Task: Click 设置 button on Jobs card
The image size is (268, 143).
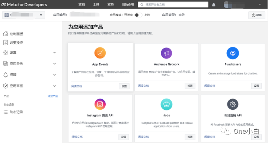Action: [190, 137]
